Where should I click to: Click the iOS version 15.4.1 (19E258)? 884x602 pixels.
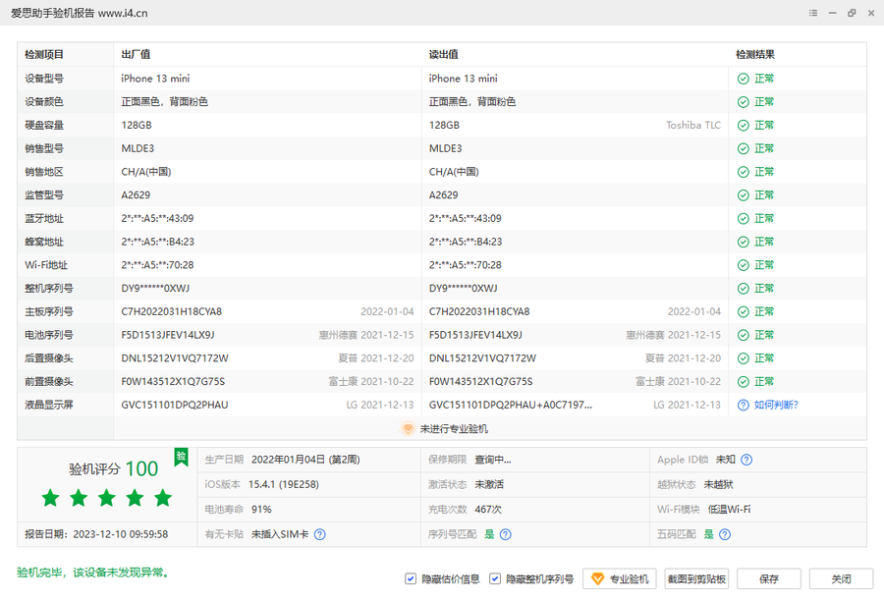(x=284, y=485)
